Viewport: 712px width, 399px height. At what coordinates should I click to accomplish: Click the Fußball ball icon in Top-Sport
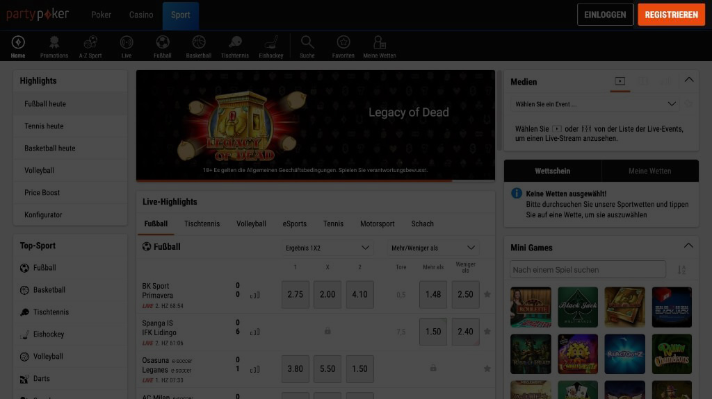click(24, 268)
